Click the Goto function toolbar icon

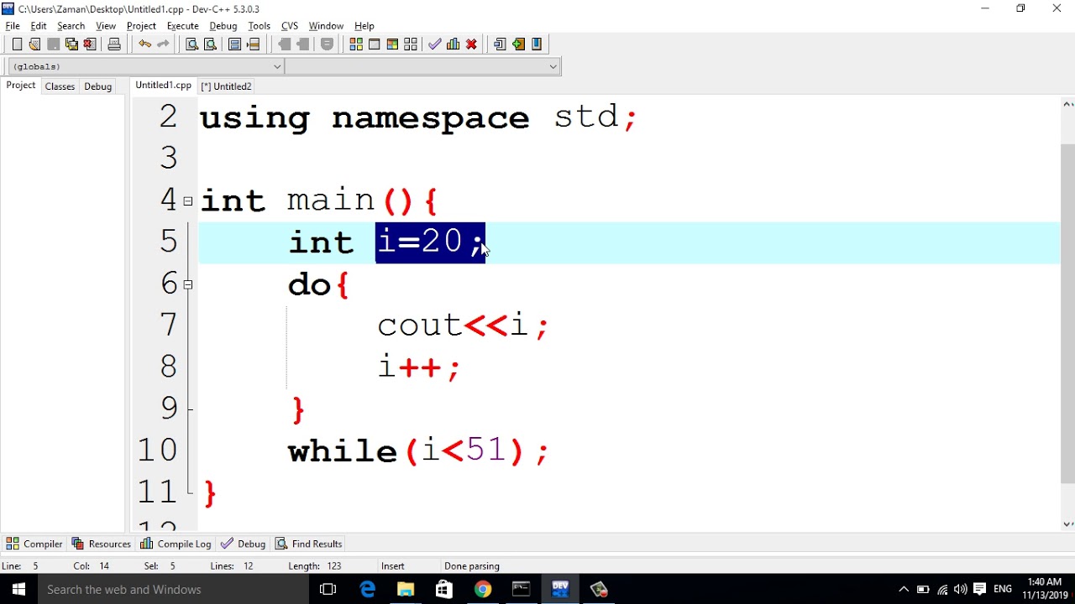coord(235,44)
